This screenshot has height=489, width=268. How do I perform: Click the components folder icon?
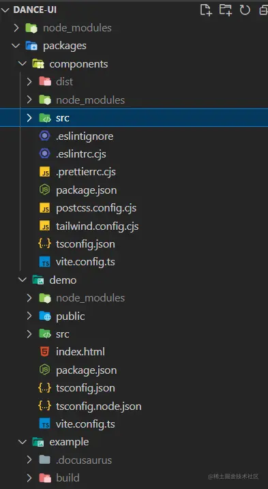click(x=38, y=64)
